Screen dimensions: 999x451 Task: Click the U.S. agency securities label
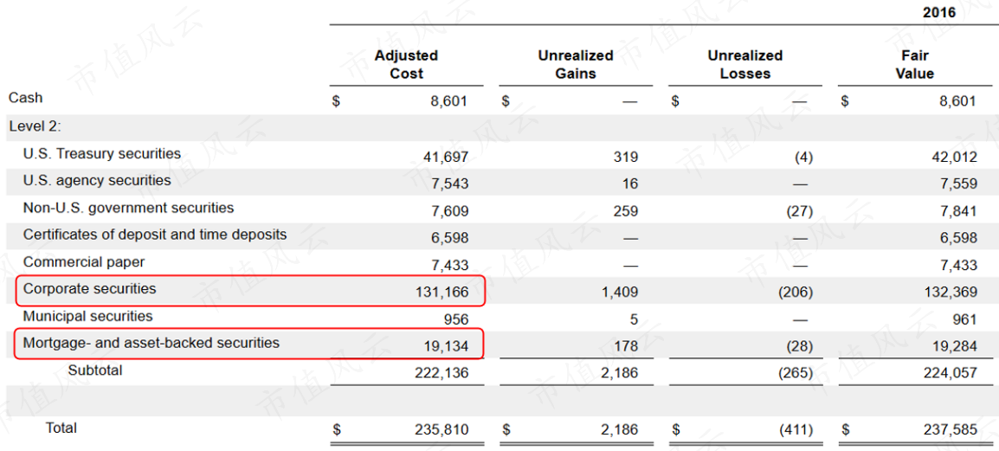[97, 181]
